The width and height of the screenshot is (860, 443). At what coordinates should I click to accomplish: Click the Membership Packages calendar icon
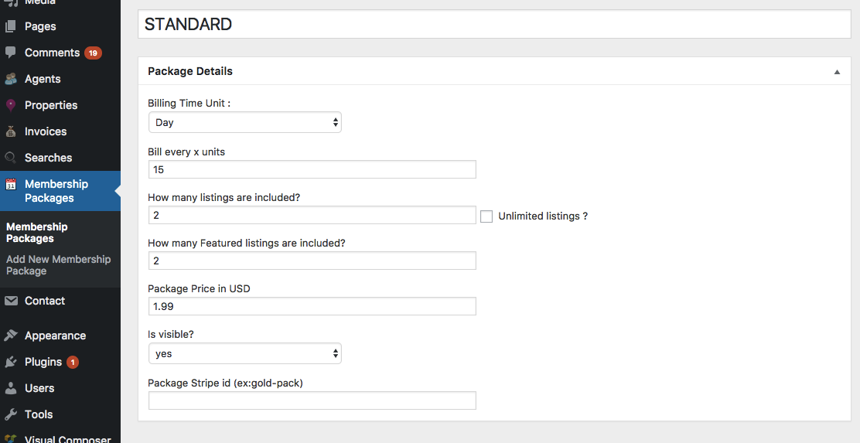(x=10, y=184)
